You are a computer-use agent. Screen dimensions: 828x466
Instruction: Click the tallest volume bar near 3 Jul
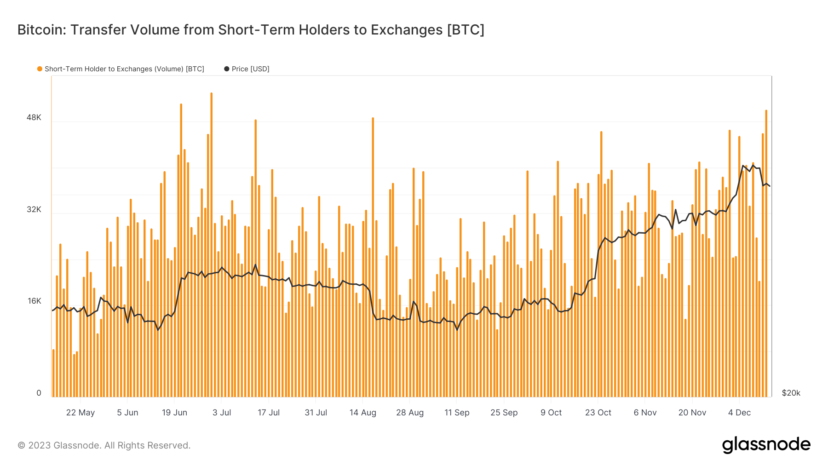coord(211,245)
